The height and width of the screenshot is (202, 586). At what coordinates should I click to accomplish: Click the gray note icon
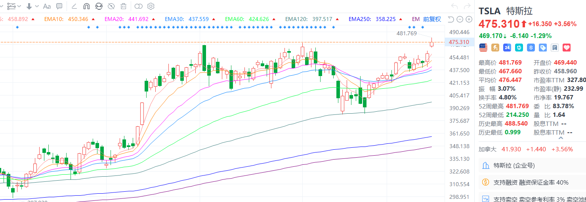coord(555,48)
